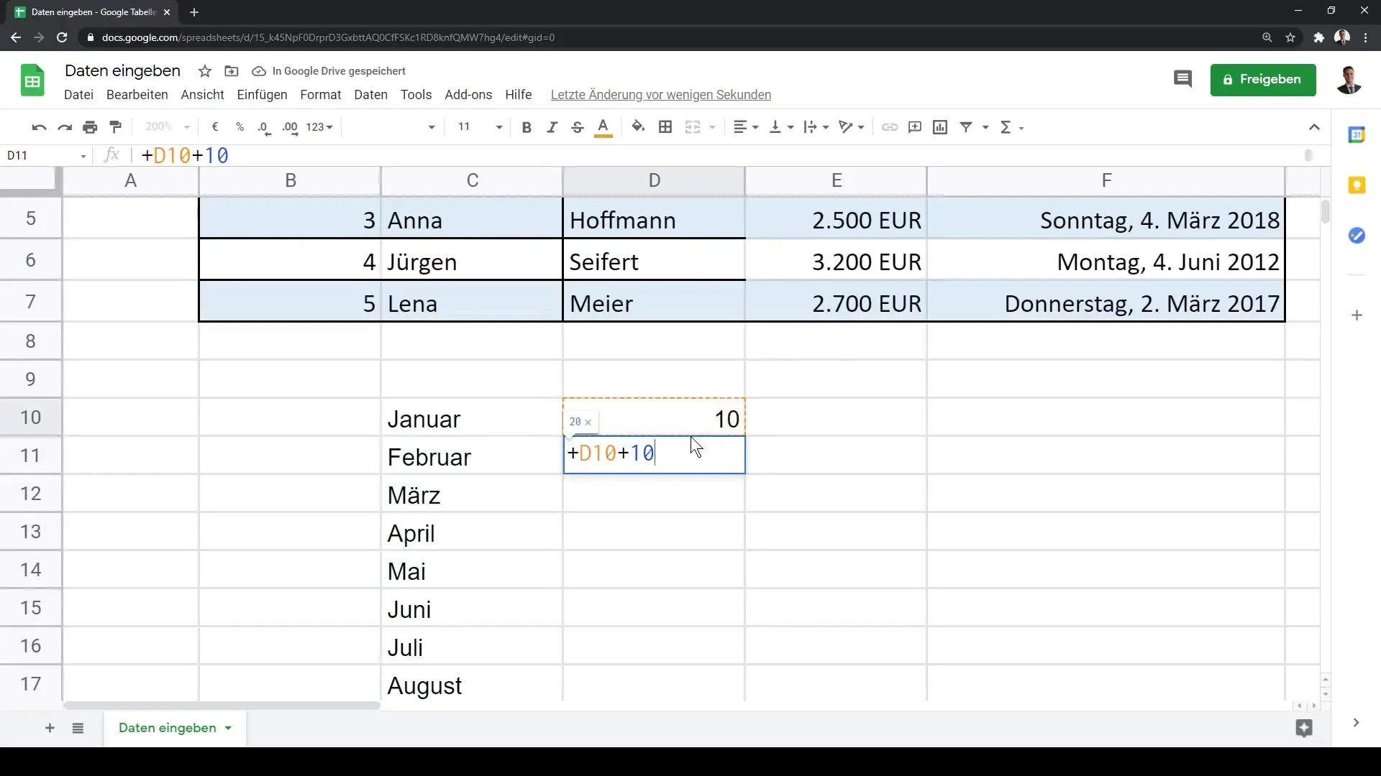Insert a chart
The height and width of the screenshot is (776, 1381).
click(940, 127)
